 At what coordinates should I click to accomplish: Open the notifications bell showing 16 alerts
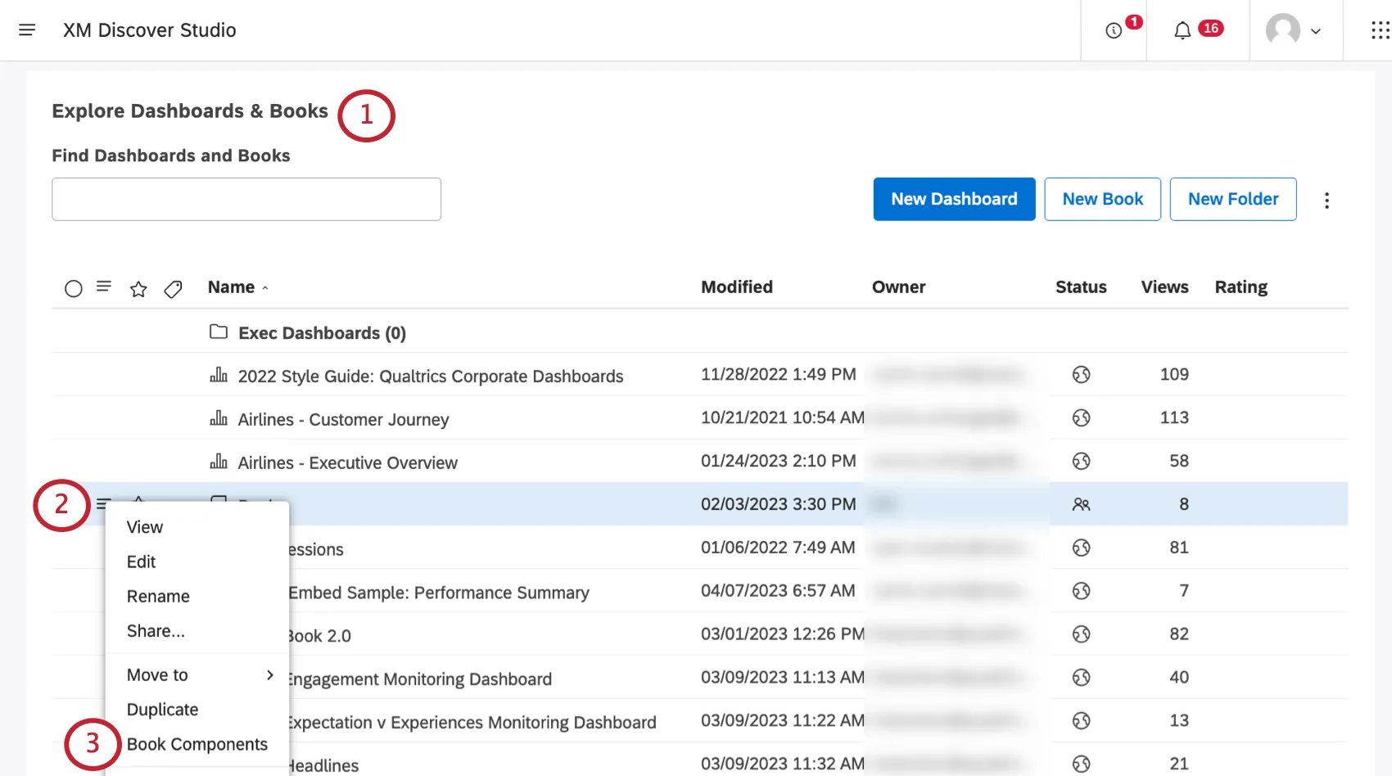tap(1182, 30)
